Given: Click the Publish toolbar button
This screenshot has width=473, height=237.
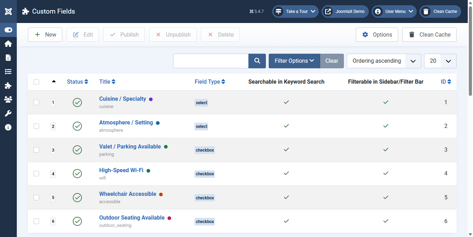Looking at the screenshot, I should (124, 35).
